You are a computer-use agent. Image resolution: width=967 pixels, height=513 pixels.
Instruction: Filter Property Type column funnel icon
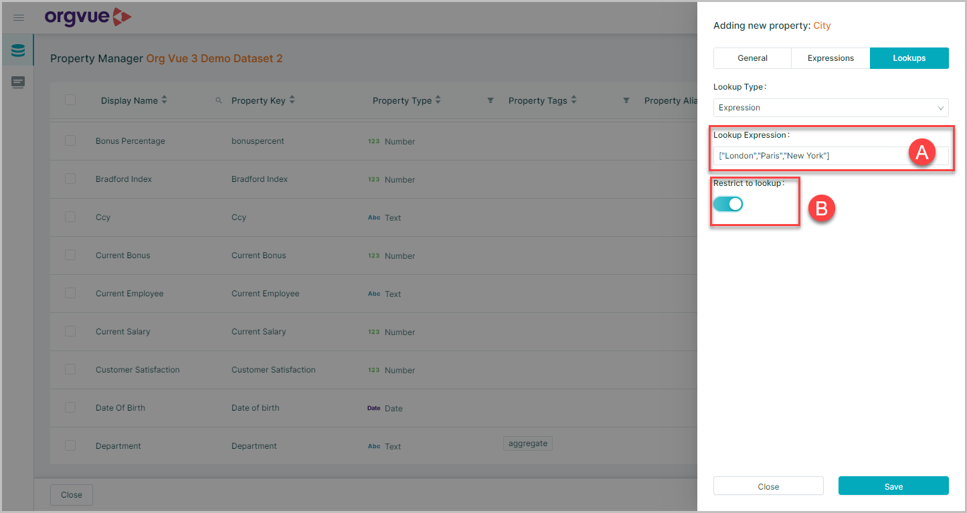tap(491, 100)
